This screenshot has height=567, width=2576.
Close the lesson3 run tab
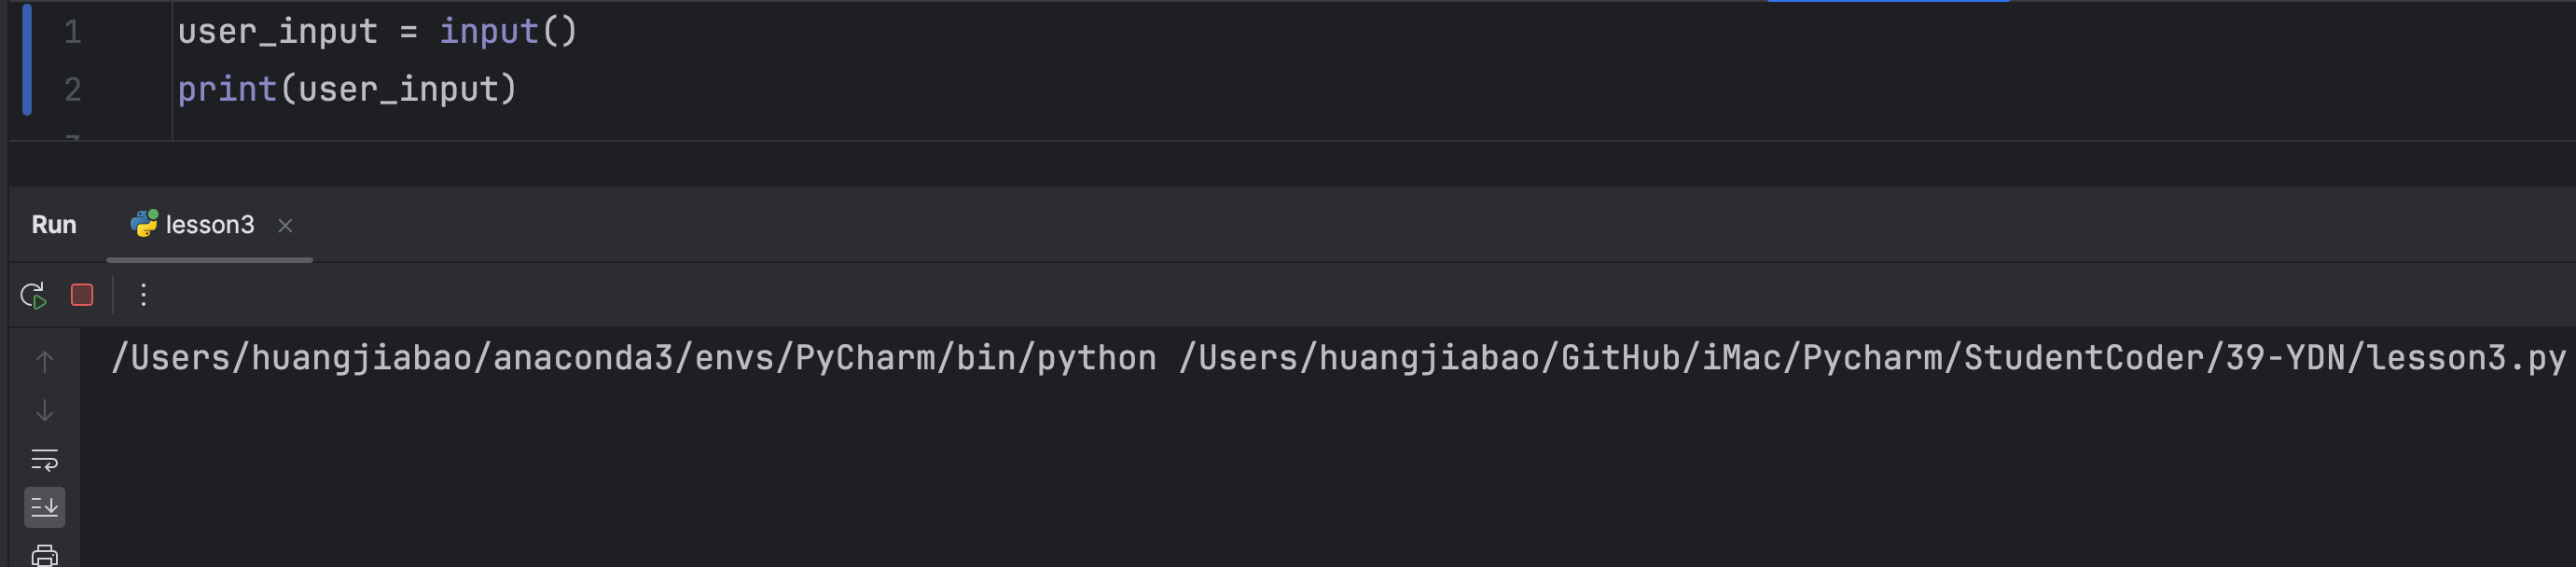click(x=285, y=226)
